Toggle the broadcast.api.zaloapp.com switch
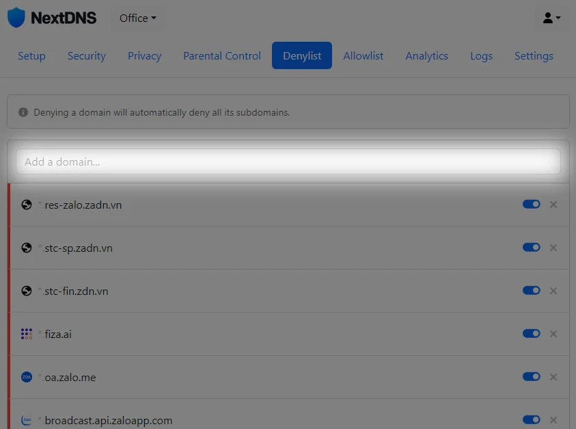 coord(531,419)
